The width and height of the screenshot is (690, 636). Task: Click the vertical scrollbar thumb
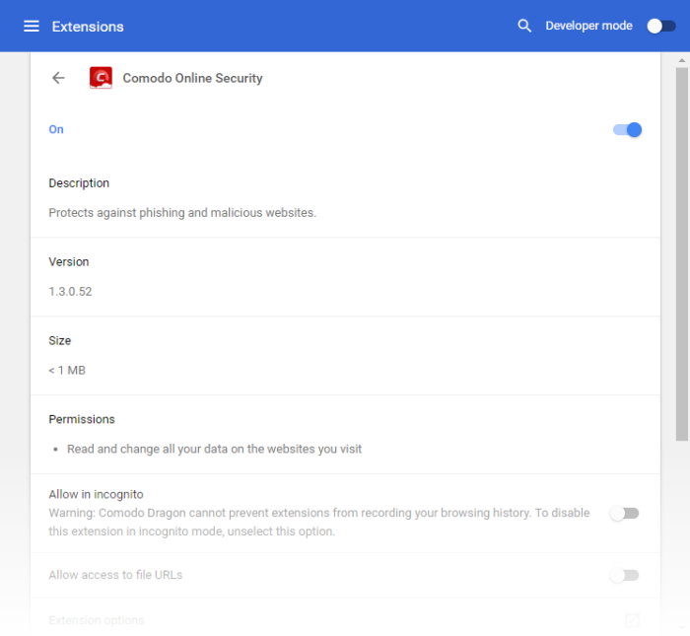coord(682,253)
